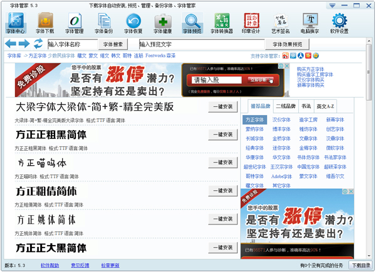Open the 电脑换字 monitor icon
This screenshot has width=376, height=272.
pos(310,23)
